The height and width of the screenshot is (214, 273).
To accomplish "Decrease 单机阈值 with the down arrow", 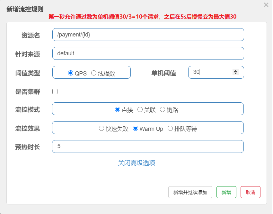I will [x=236, y=74].
